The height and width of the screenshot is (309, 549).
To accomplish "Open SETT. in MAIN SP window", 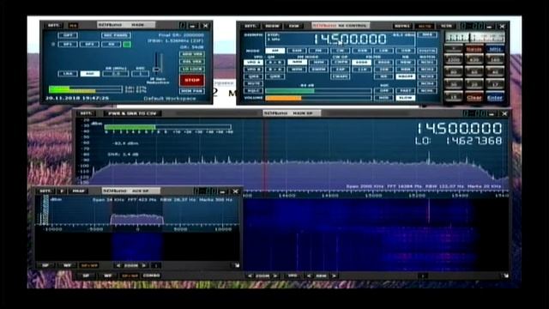I will coord(86,113).
